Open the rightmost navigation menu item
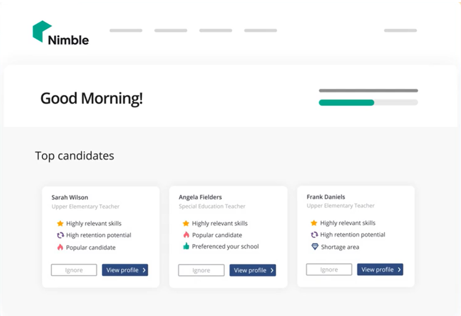This screenshot has height=316, width=461. 400,30
